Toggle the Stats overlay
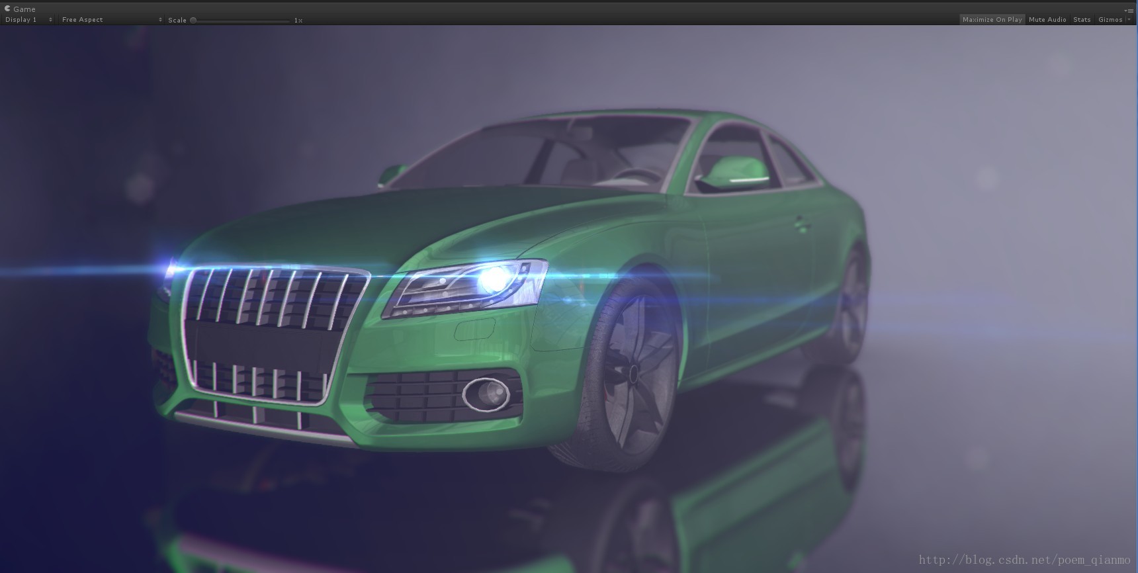The image size is (1138, 573). click(1082, 20)
